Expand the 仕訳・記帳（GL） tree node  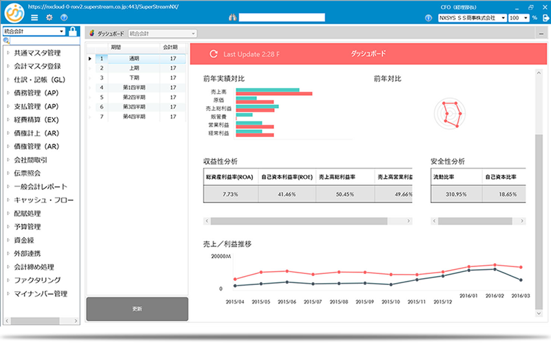[8, 80]
